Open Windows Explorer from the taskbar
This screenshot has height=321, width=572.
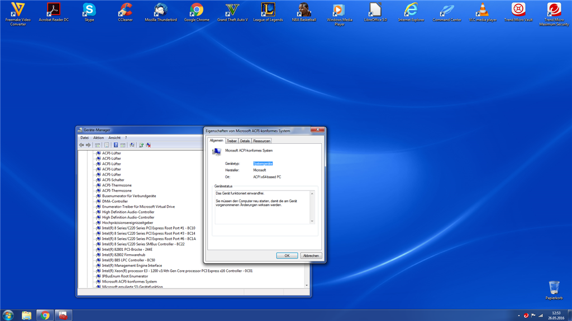26,315
